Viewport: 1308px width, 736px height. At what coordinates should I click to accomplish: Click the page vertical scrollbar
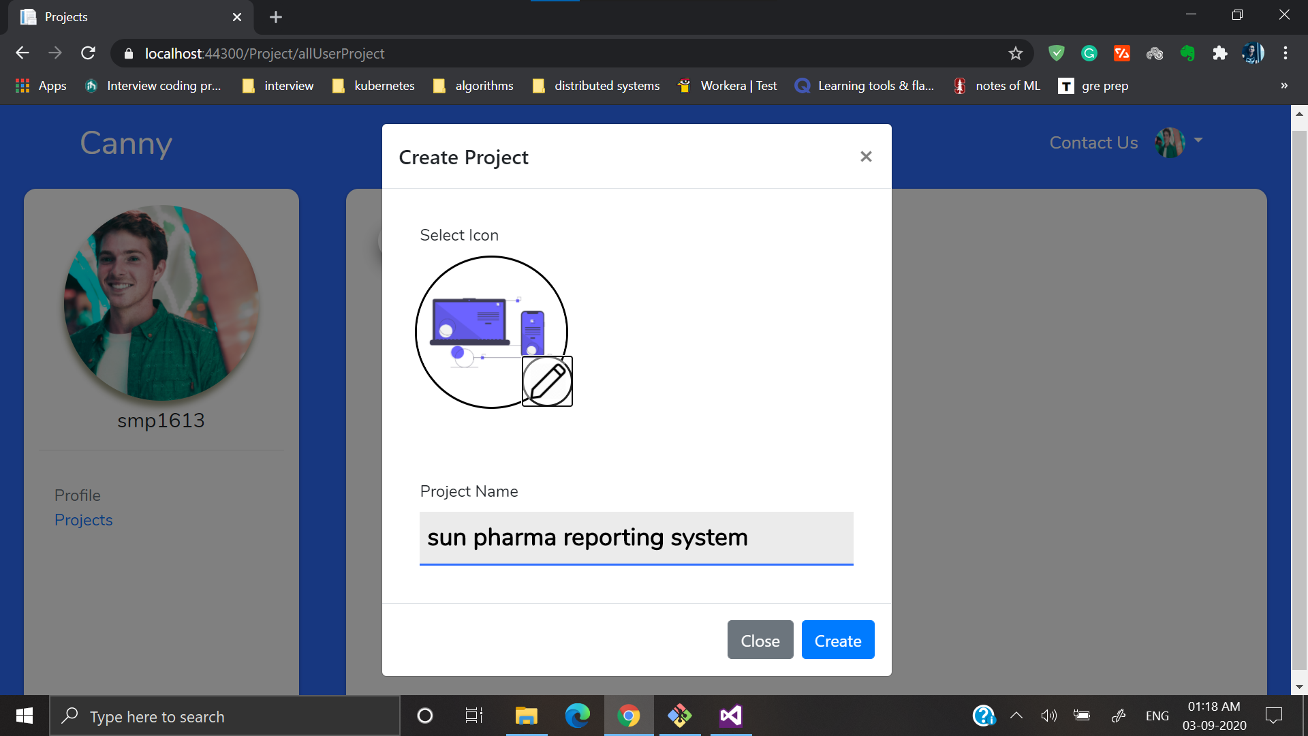click(x=1298, y=395)
